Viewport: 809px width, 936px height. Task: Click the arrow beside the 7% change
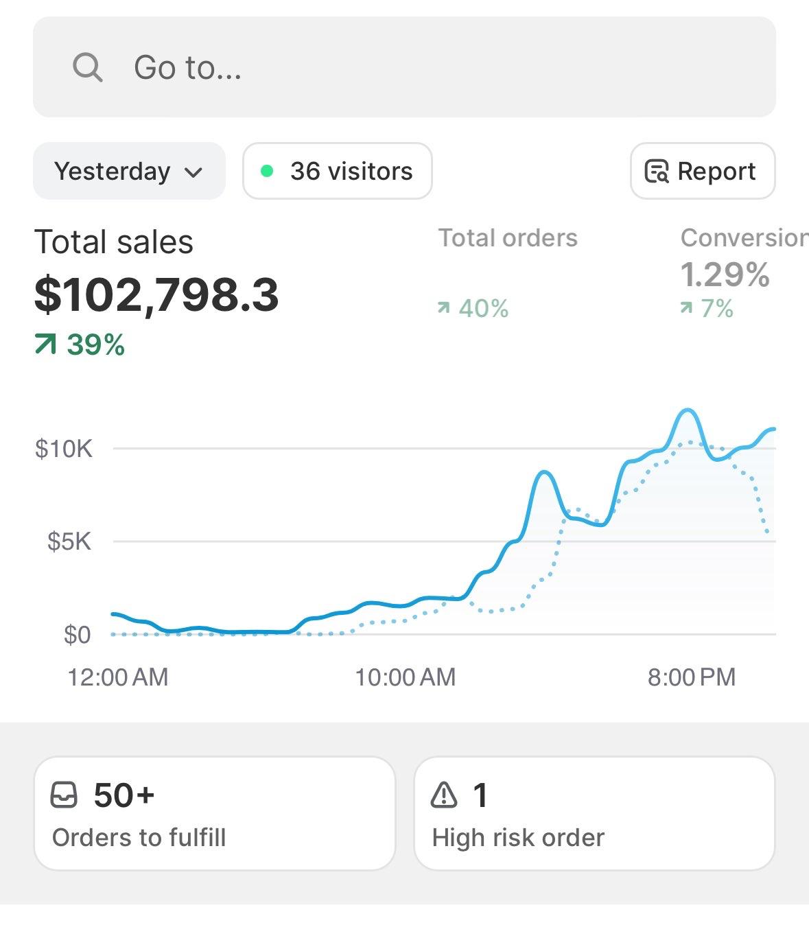686,309
